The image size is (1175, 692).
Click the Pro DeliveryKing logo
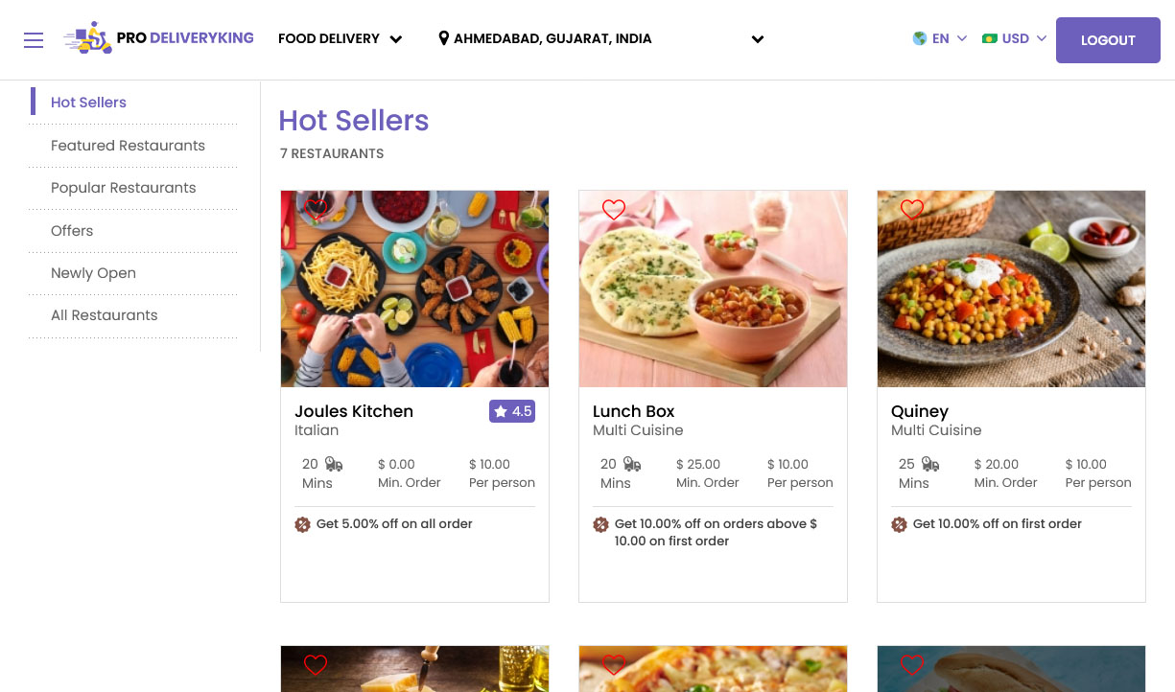tap(159, 38)
